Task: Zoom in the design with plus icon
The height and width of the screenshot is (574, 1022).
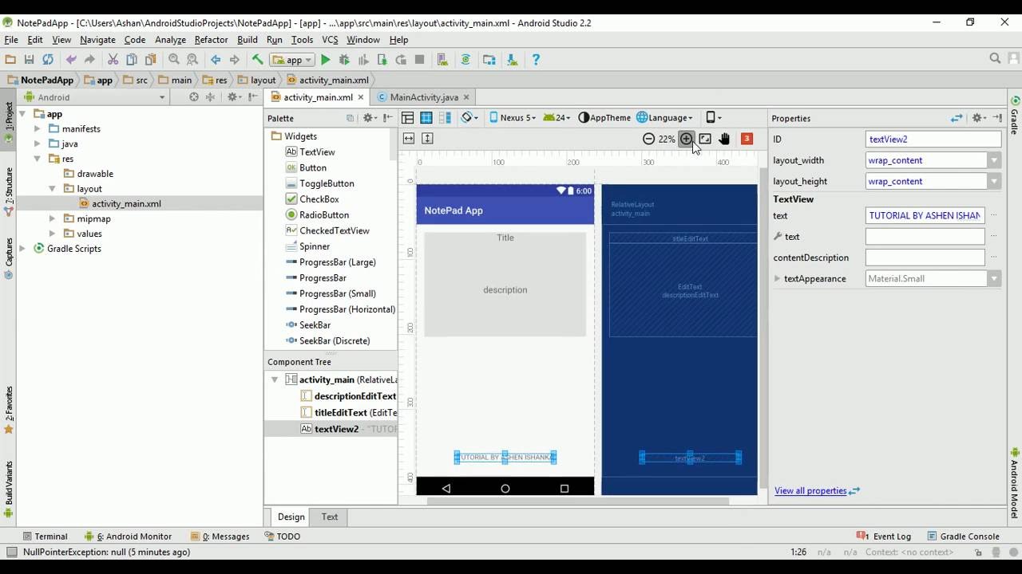Action: [x=686, y=139]
